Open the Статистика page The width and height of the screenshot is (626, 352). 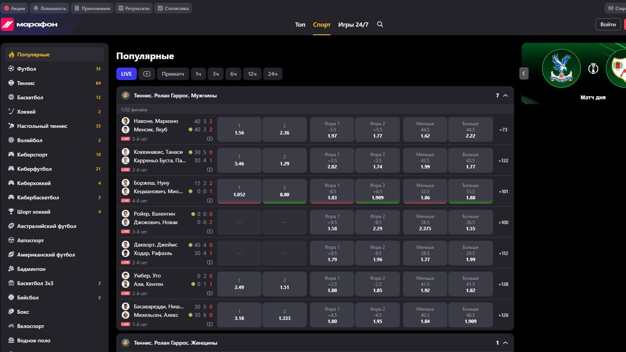tap(173, 8)
